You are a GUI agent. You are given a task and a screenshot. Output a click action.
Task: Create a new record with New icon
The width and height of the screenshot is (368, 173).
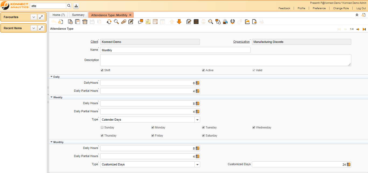[70, 22]
